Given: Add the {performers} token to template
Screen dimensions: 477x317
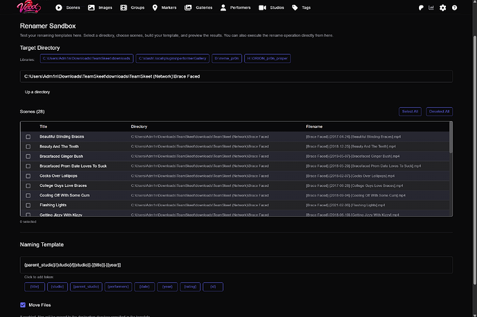Looking at the screenshot, I should coord(118,287).
